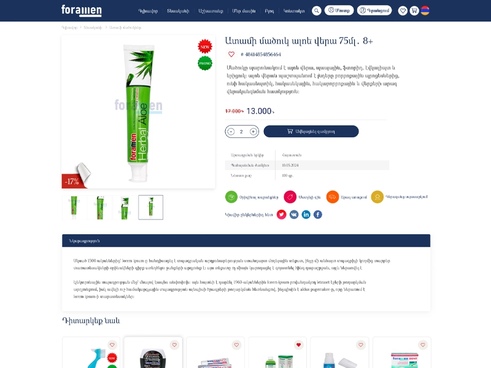Open the first navigation menu item

148,11
